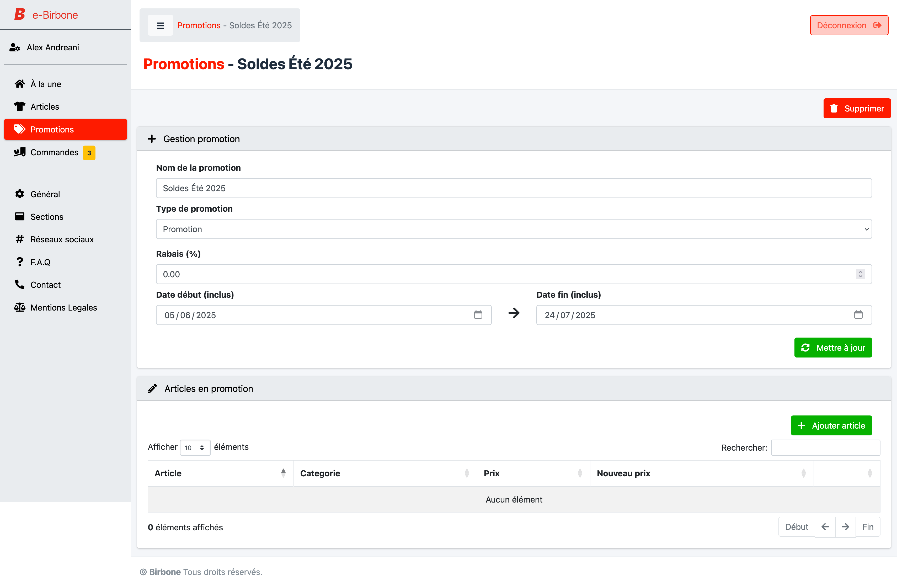Viewport: 897px width, 587px height.
Task: Open Alex Andreani user profile
Action: point(45,47)
